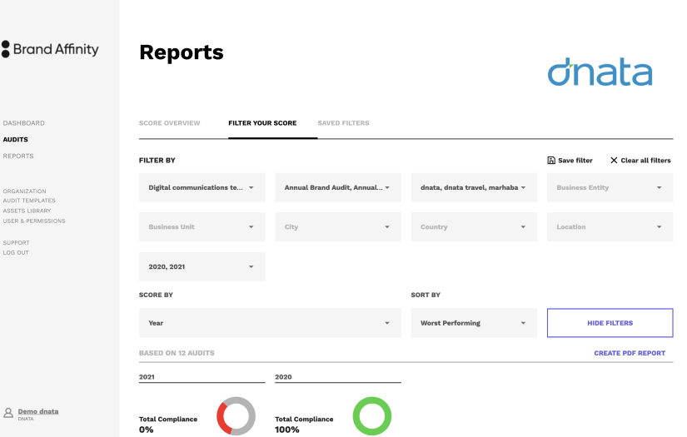The height and width of the screenshot is (437, 687).
Task: Go to Audits in the sidebar
Action: pos(15,139)
